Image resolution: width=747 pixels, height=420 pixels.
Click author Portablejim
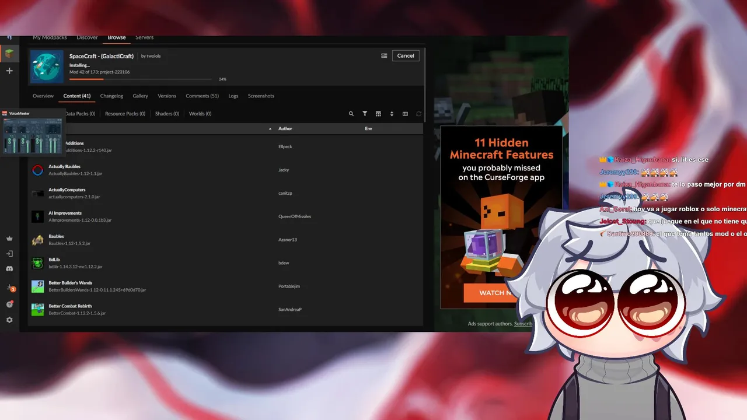coord(289,286)
